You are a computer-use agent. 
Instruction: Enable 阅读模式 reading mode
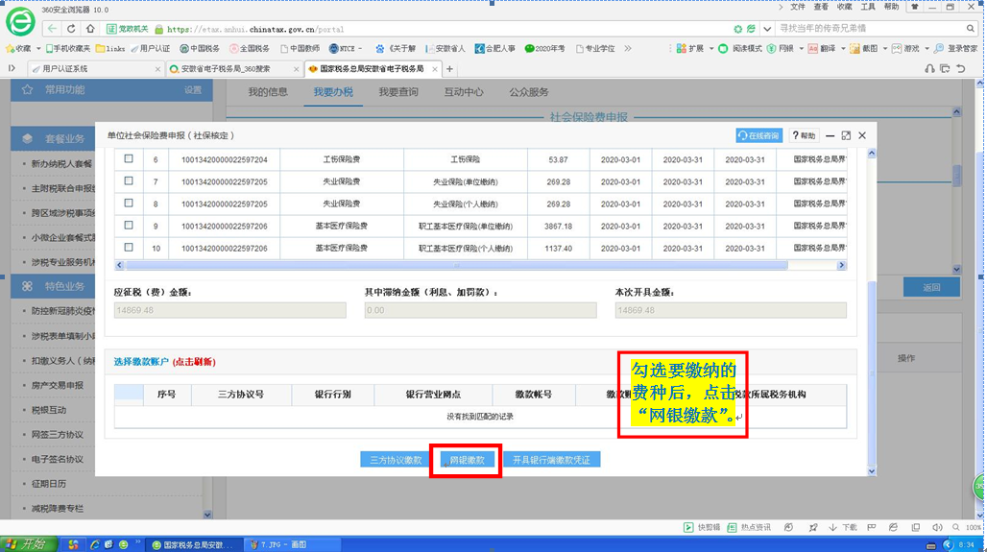coord(740,48)
